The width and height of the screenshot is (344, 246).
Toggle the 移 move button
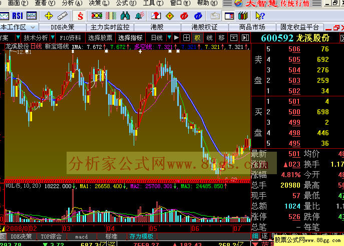click(221, 38)
